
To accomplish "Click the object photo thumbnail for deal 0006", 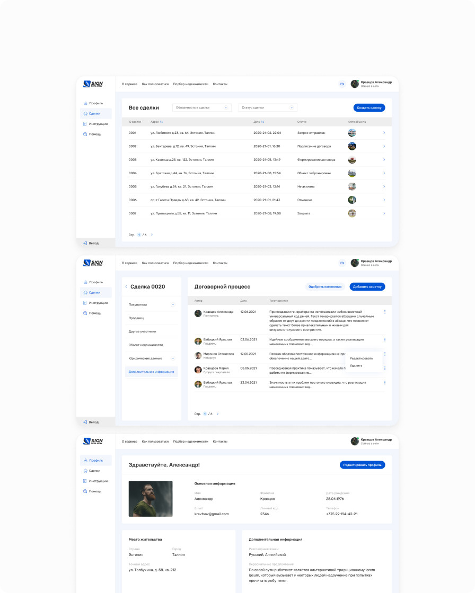I will click(x=352, y=200).
